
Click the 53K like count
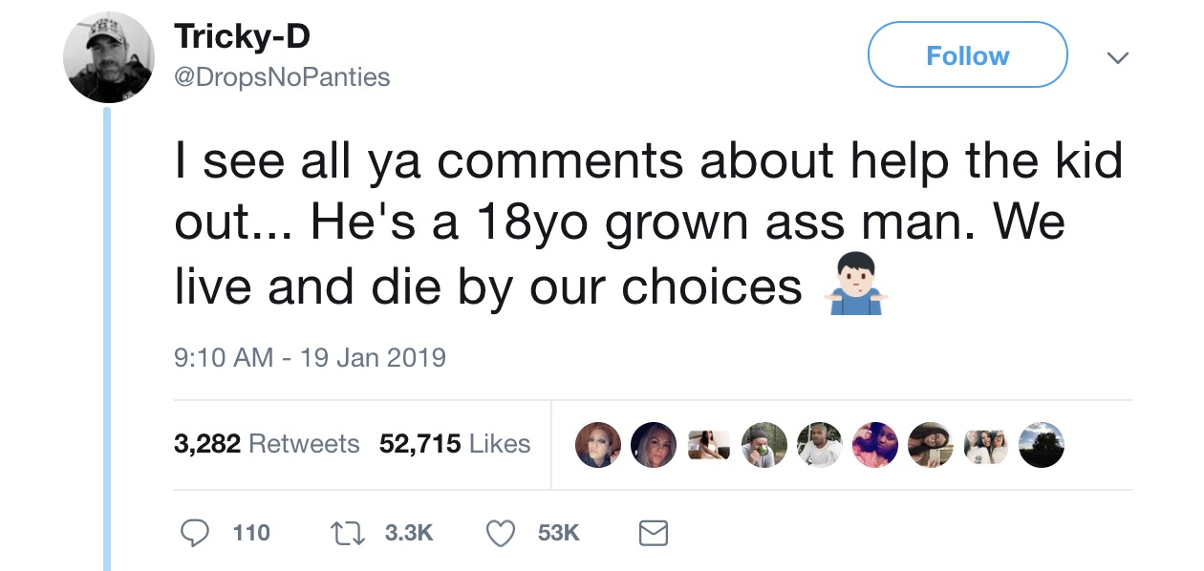(558, 533)
